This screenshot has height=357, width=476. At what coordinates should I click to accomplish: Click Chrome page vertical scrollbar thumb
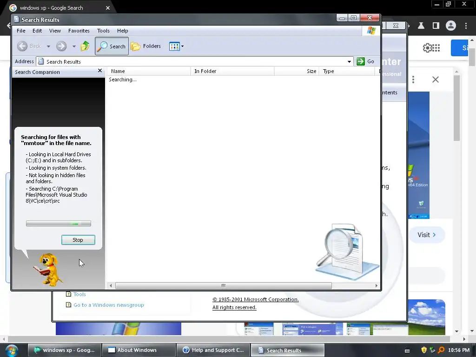472,57
